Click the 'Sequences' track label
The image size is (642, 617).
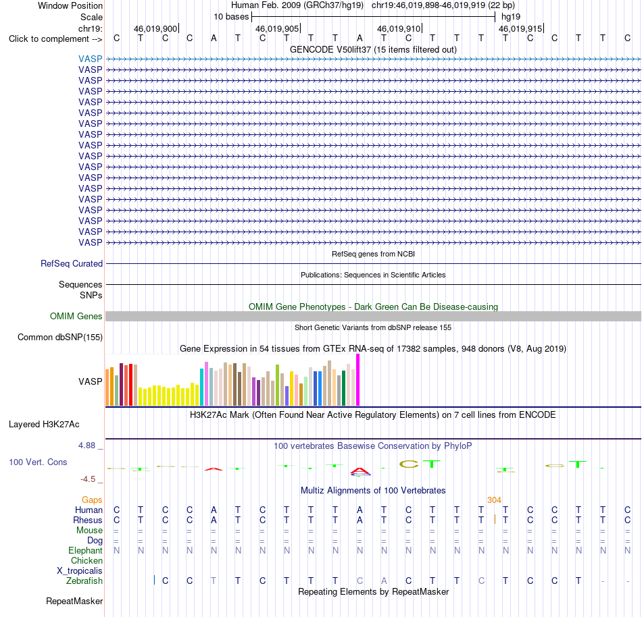80,285
